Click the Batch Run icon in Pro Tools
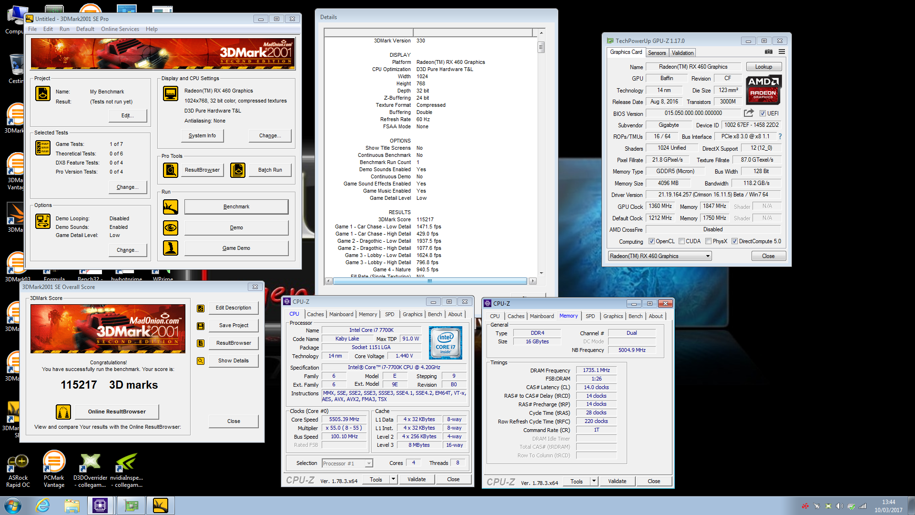This screenshot has height=515, width=915. tap(238, 170)
